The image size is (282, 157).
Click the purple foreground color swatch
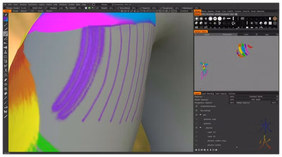6,19
